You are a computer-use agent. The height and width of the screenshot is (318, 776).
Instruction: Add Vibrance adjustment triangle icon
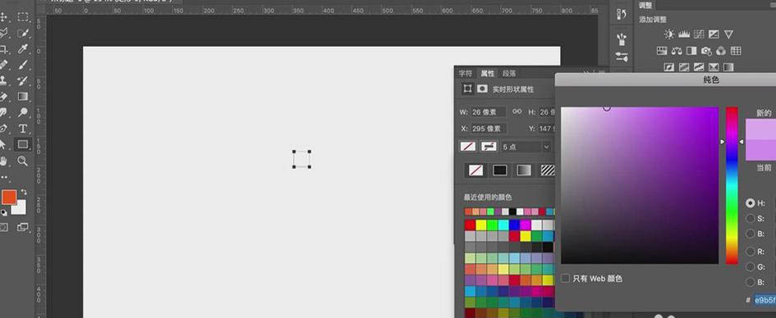pos(728,34)
